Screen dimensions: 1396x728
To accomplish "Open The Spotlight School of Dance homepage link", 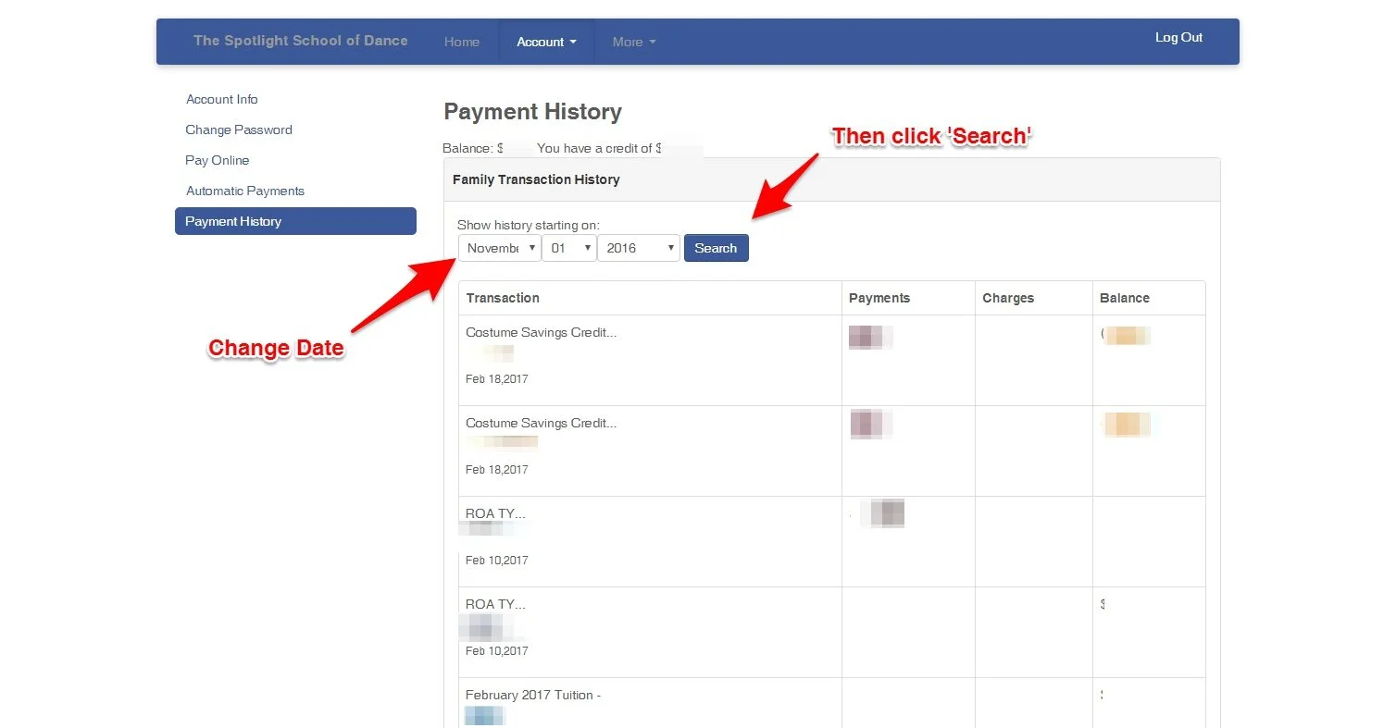I will 300,41.
